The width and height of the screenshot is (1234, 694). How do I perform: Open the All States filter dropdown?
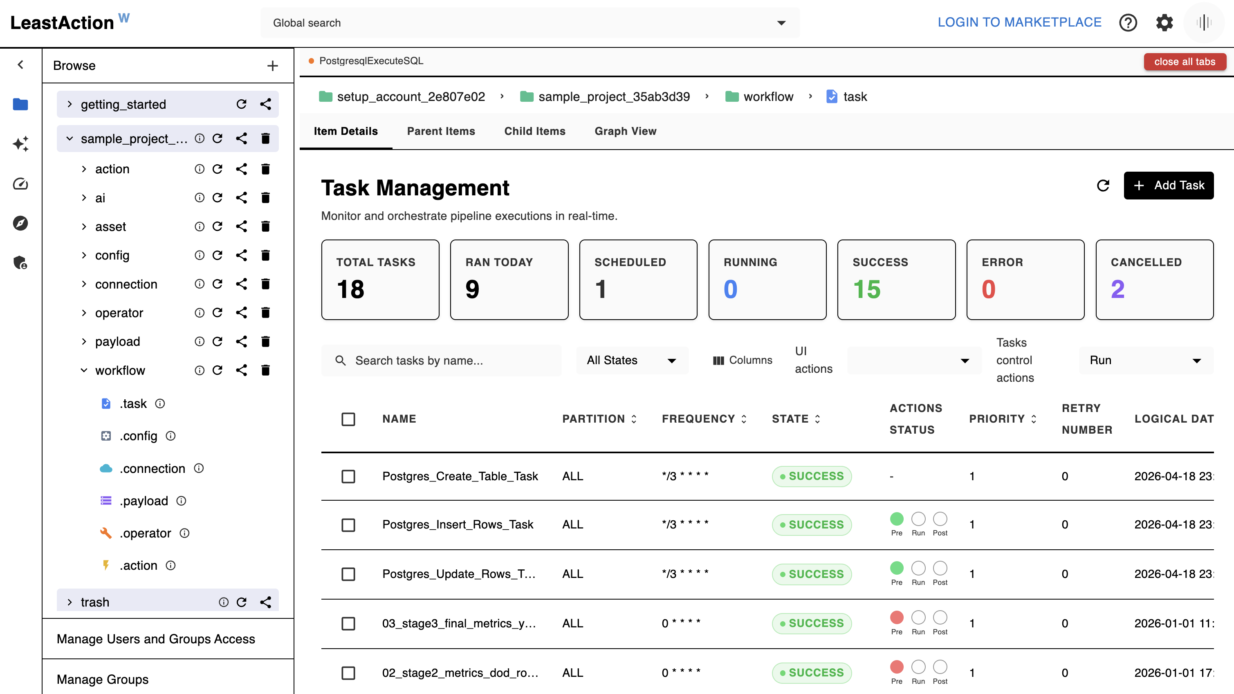[632, 360]
